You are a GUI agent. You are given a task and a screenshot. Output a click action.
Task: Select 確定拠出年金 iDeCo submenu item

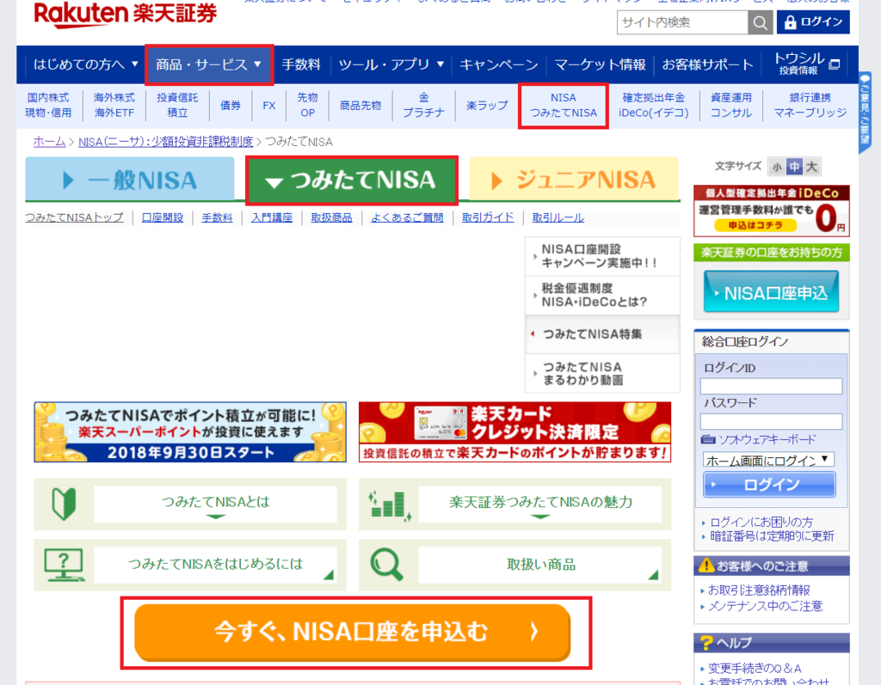654,105
